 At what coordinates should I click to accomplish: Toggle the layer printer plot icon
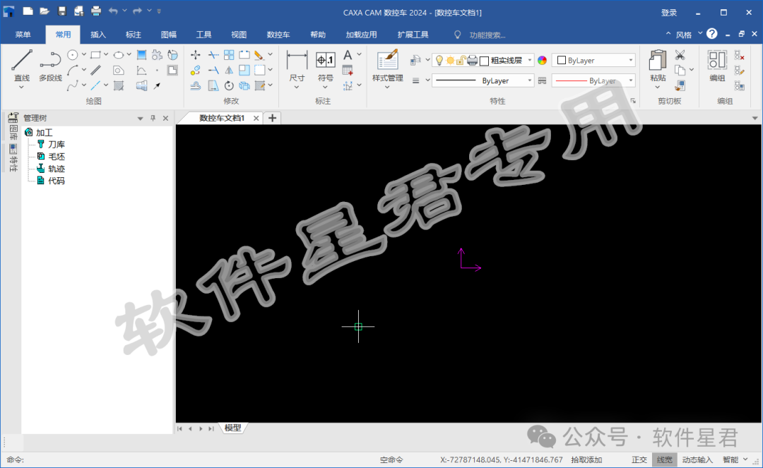tap(472, 60)
